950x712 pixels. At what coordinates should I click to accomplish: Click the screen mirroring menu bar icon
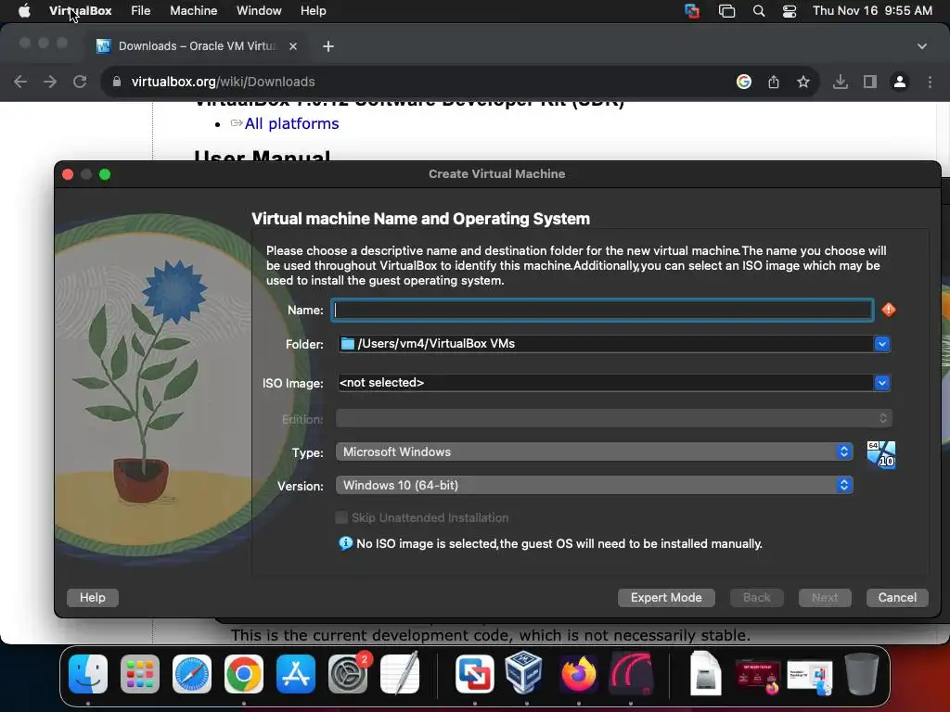[x=726, y=11]
